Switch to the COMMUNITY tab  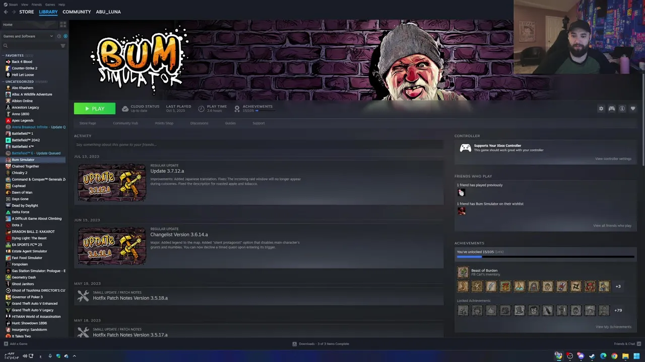(x=77, y=12)
